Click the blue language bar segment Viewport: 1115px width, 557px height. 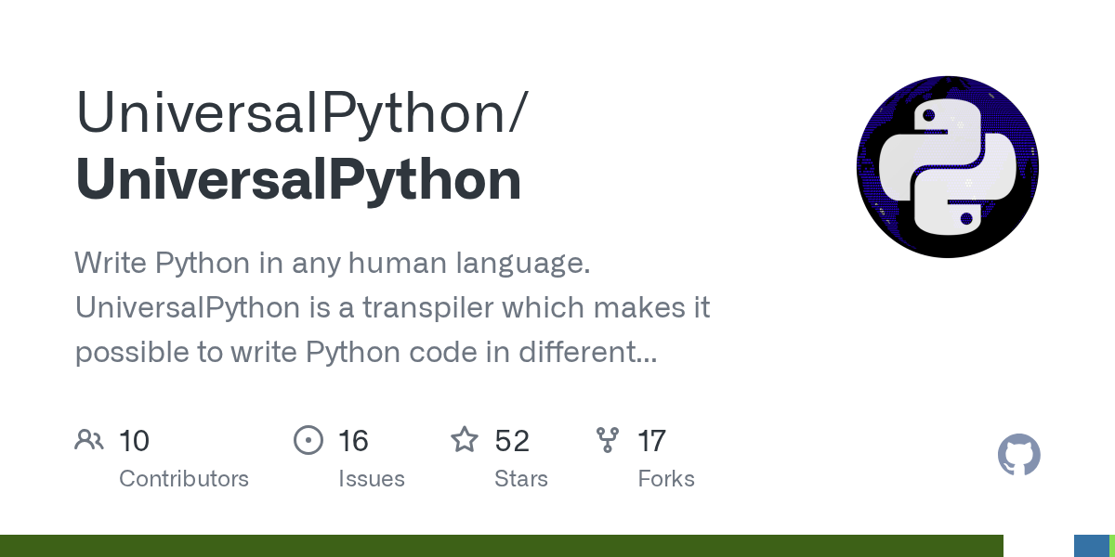[1092, 546]
